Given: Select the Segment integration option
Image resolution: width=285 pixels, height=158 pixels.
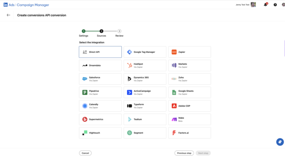Looking at the screenshot, I should pyautogui.click(x=145, y=133).
